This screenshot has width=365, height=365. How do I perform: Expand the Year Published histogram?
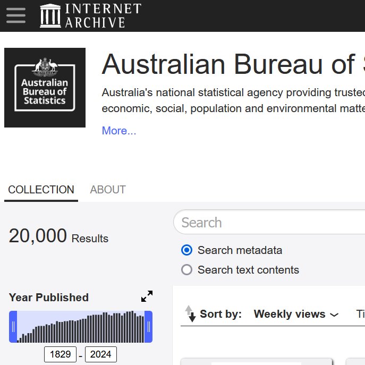147,296
